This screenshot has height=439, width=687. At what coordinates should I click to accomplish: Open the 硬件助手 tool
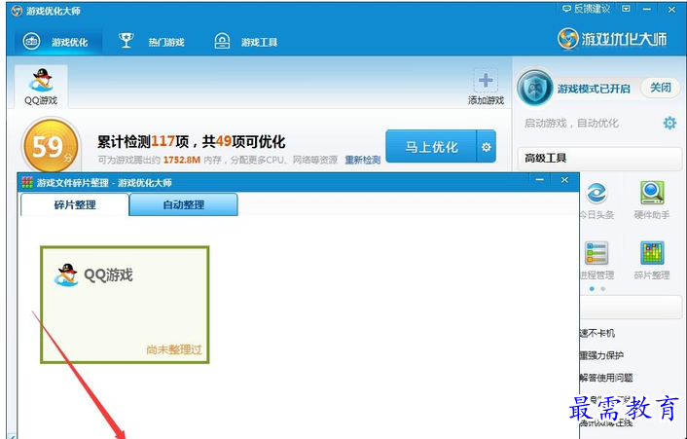[x=652, y=201]
